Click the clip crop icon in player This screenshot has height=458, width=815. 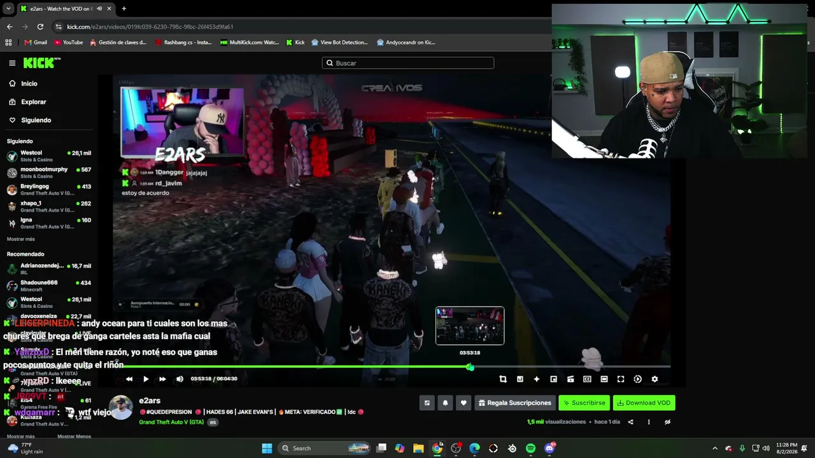coord(503,379)
